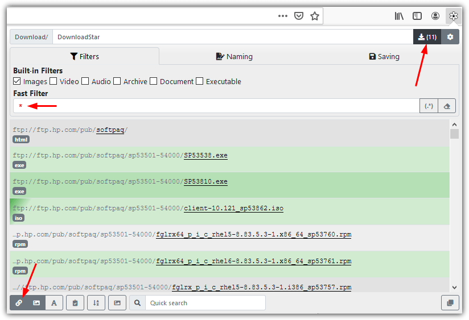Click the list scrollbar down arrow

click(x=454, y=288)
